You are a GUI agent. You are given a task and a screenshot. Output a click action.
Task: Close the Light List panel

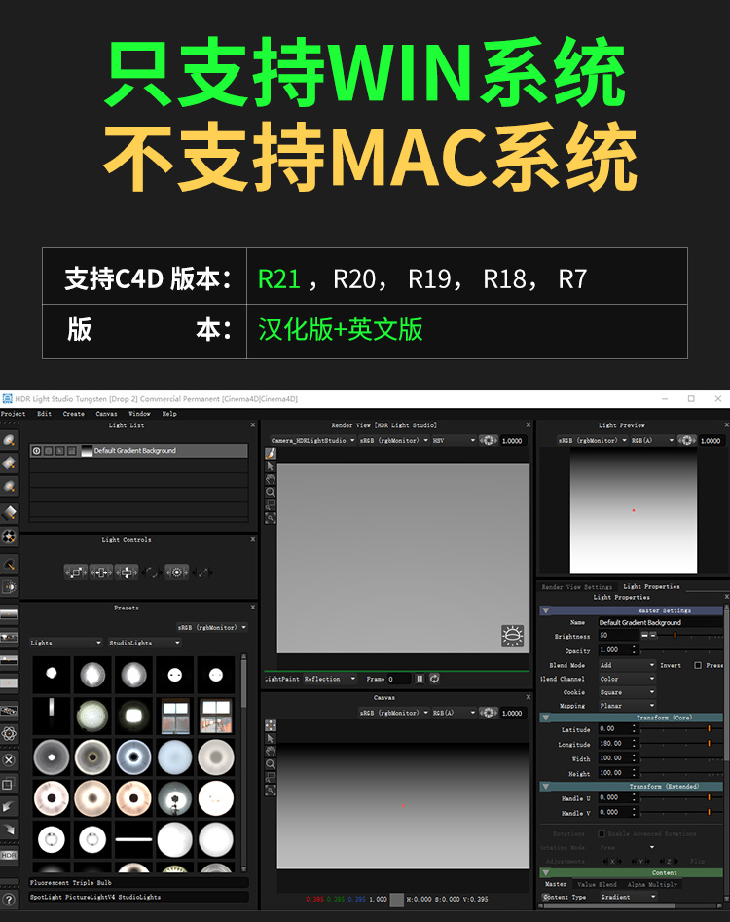pyautogui.click(x=253, y=424)
